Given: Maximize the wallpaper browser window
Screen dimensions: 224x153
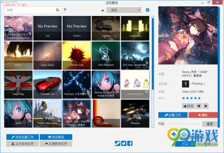Looking at the screenshot, I should coord(209,2).
